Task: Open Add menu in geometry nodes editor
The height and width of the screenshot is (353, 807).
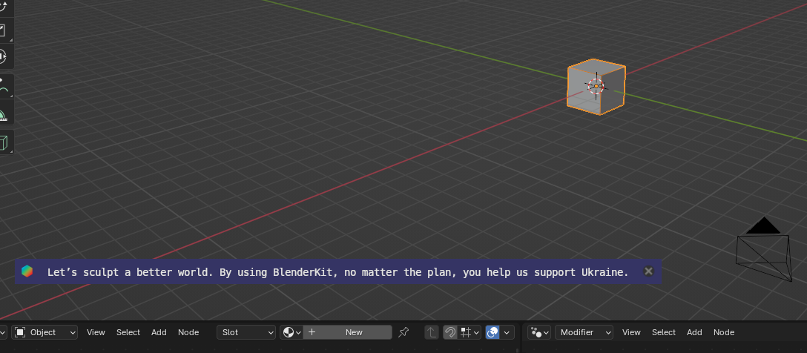Action: tap(694, 332)
